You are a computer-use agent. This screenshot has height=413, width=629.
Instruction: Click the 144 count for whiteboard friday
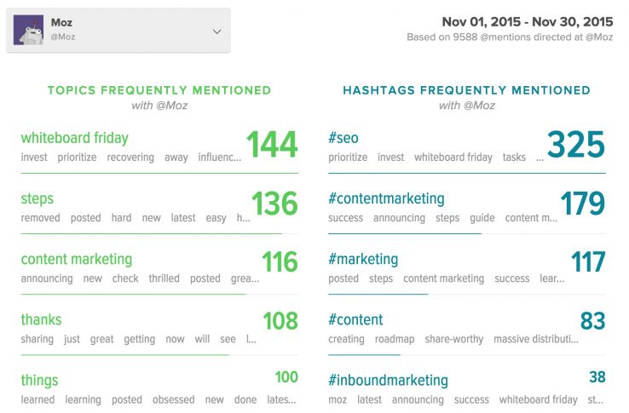pyautogui.click(x=272, y=145)
